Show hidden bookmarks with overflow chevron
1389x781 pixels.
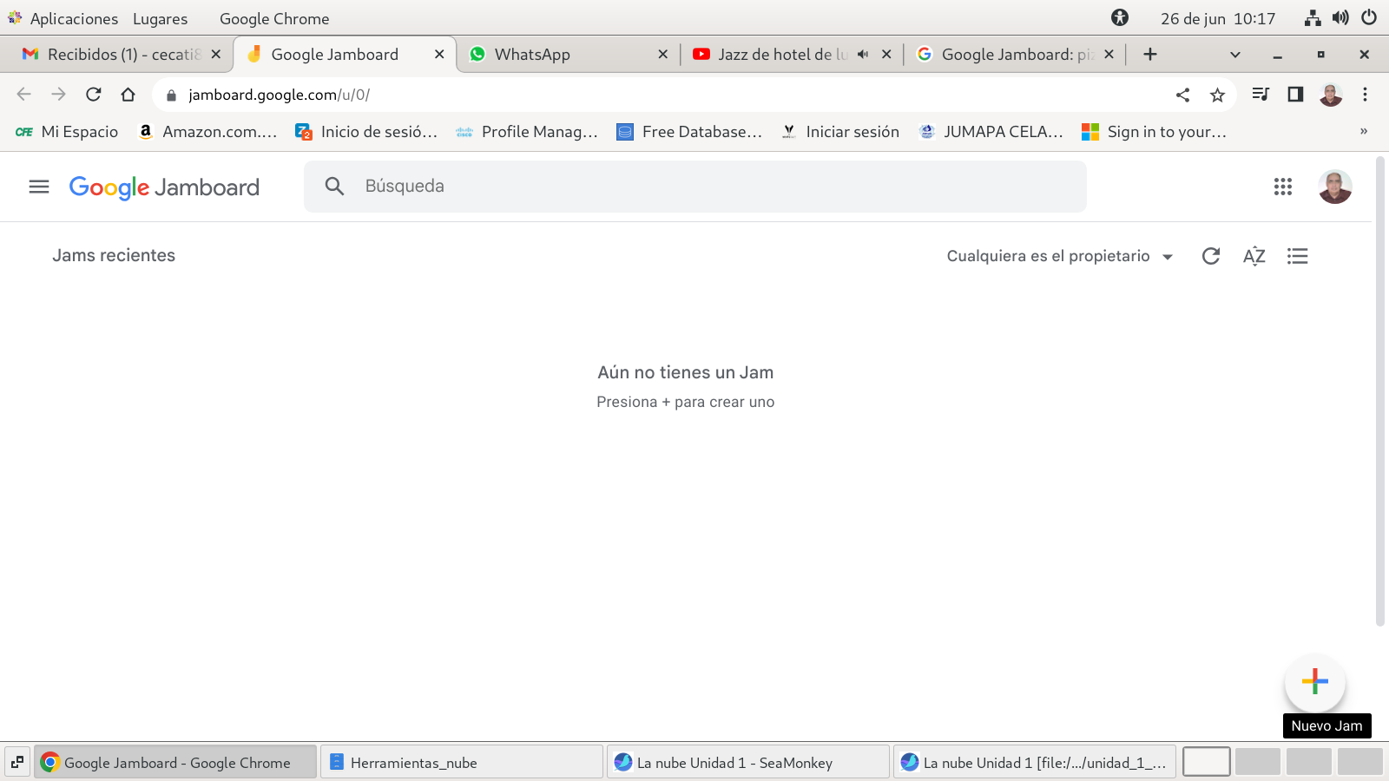point(1363,132)
